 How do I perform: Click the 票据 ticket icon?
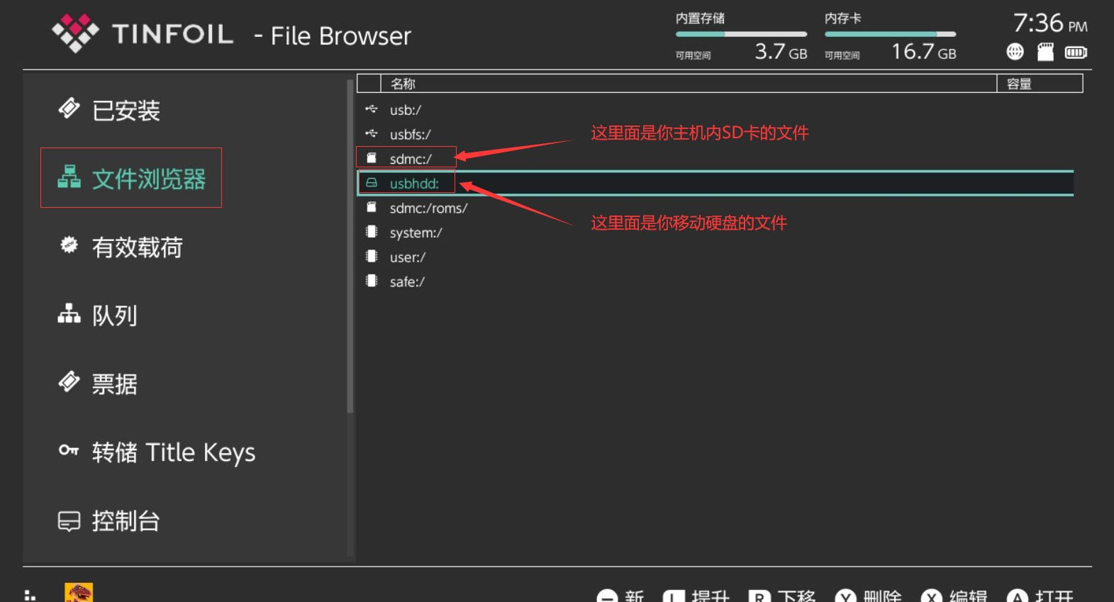(x=69, y=381)
